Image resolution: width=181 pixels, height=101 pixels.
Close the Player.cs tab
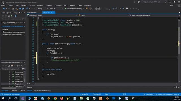point(54,13)
